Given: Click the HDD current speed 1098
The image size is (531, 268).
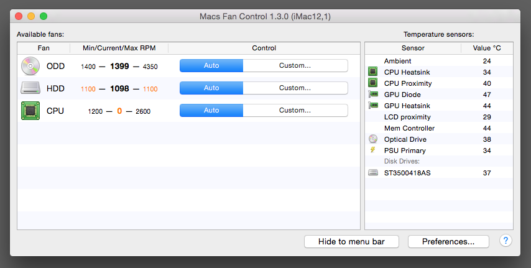Looking at the screenshot, I should (119, 88).
